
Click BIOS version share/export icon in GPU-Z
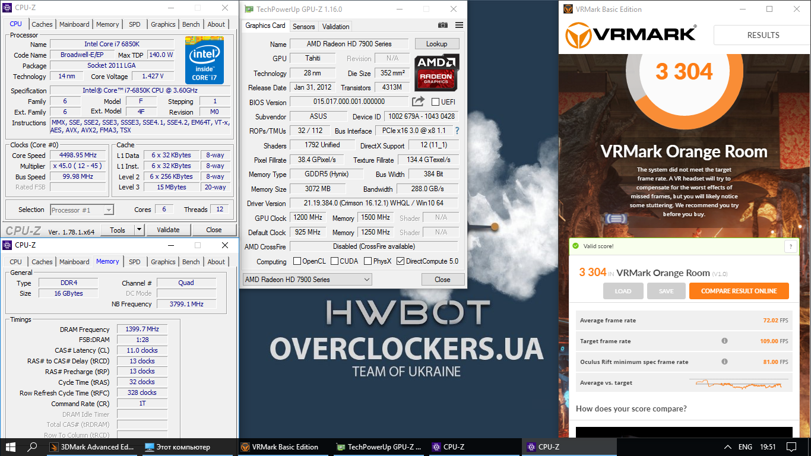(418, 102)
